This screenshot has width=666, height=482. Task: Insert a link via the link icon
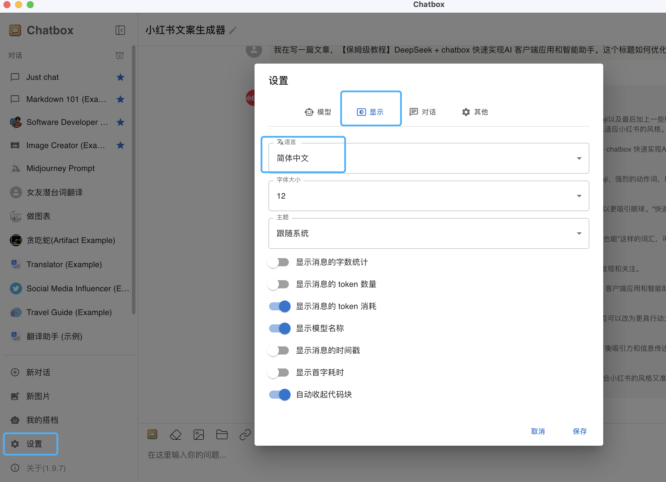pos(245,434)
